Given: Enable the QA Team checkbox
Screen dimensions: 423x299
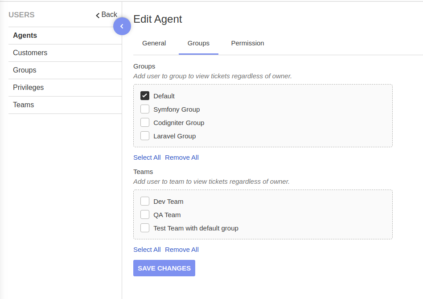Looking at the screenshot, I should click(145, 215).
